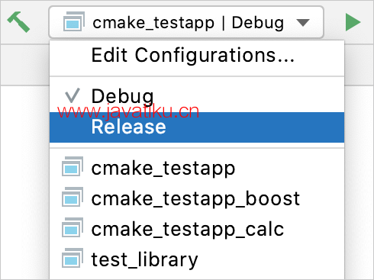Viewport: 374px width, 280px height.
Task: Choose cmake_testapp_boost from the list
Action: [x=197, y=198]
